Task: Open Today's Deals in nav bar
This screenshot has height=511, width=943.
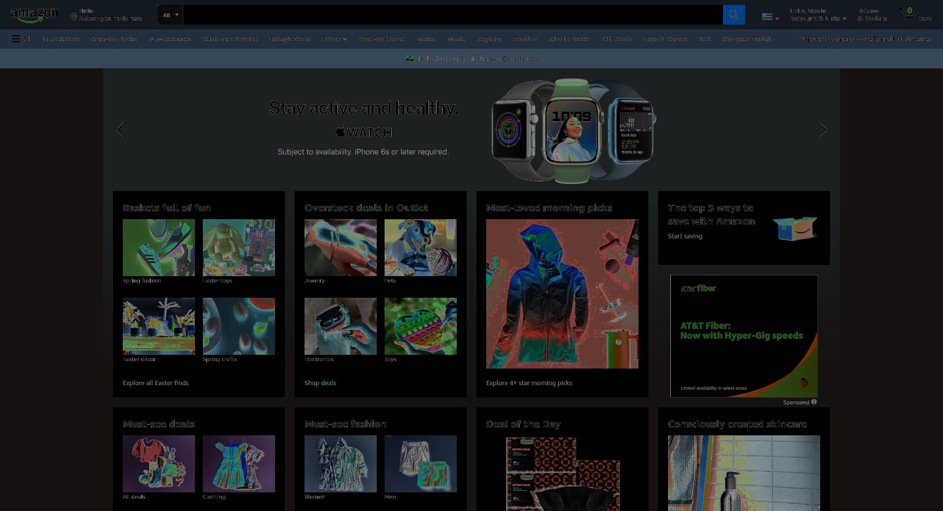Action: (289, 39)
